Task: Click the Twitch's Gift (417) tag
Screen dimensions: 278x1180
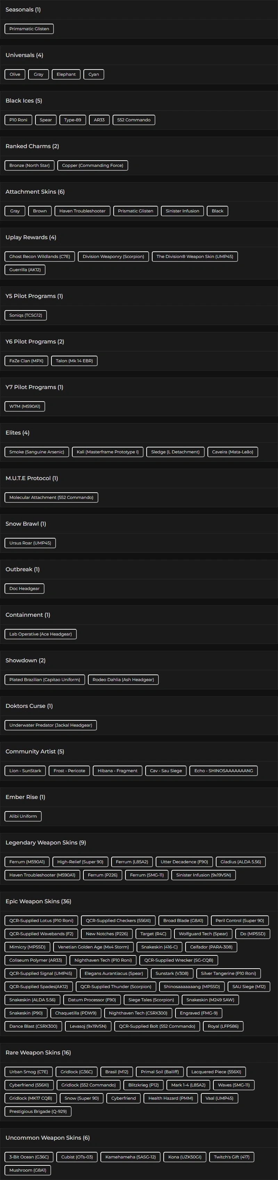Action: tap(232, 1157)
